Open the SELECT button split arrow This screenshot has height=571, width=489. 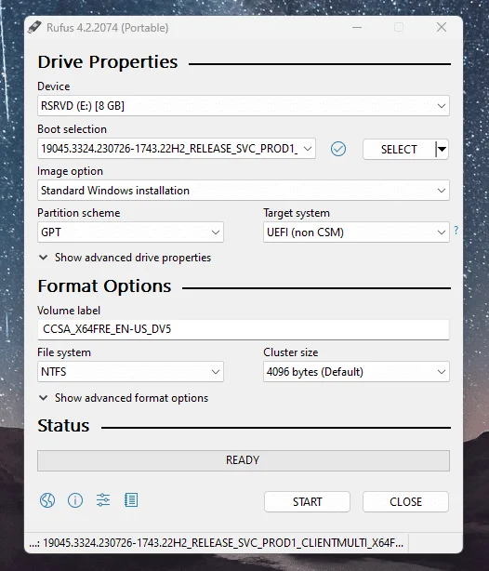(442, 149)
